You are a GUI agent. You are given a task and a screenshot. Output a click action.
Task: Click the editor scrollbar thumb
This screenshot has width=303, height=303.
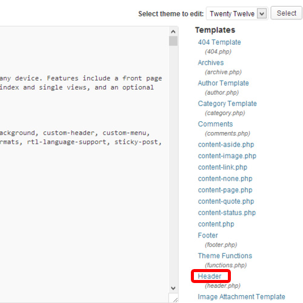(173, 41)
